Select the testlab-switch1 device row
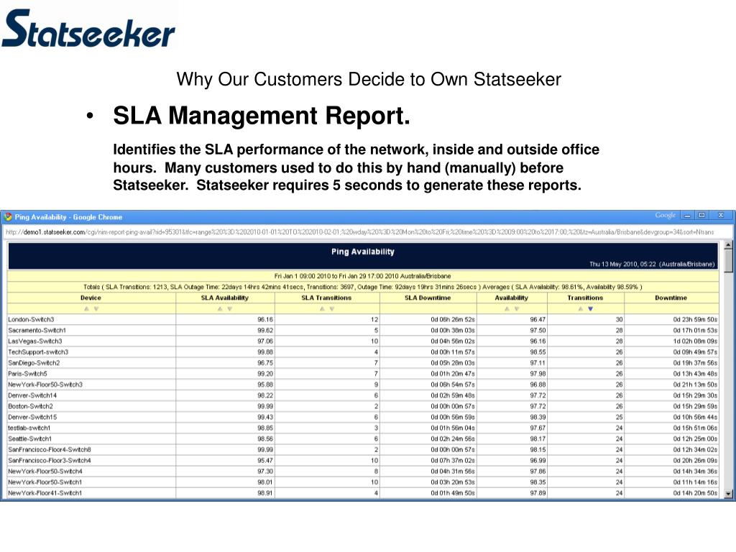Viewport: 736px width, 552px height. pyautogui.click(x=363, y=428)
